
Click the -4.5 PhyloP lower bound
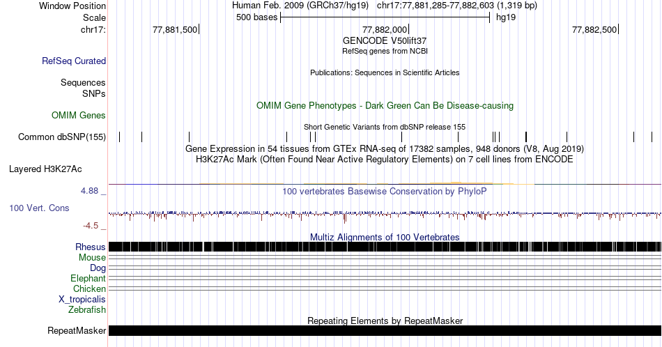pyautogui.click(x=91, y=226)
